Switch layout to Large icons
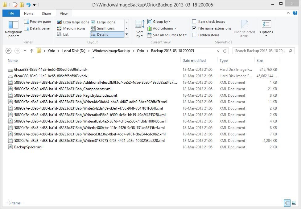This screenshot has width=301, height=209. 103,22
